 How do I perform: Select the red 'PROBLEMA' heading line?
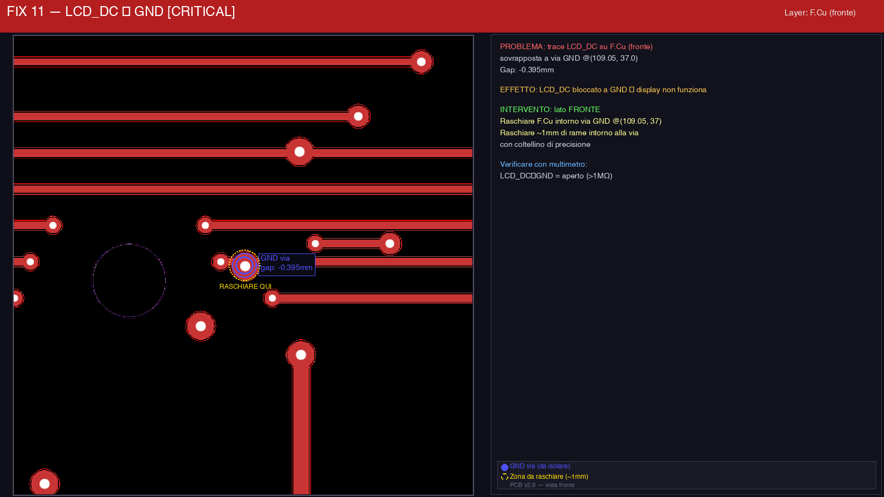click(576, 47)
